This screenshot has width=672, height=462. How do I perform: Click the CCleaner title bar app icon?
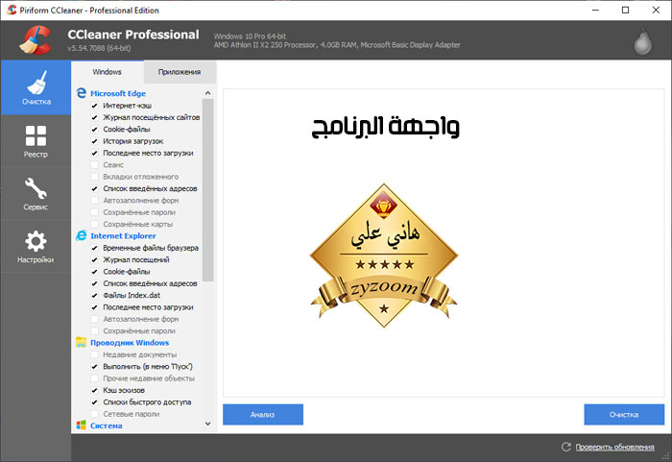pos(12,10)
